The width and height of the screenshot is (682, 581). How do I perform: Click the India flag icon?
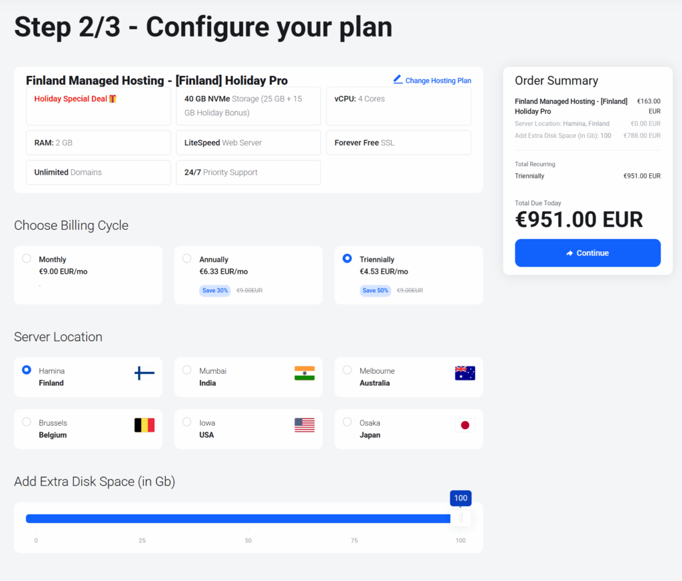[304, 374]
